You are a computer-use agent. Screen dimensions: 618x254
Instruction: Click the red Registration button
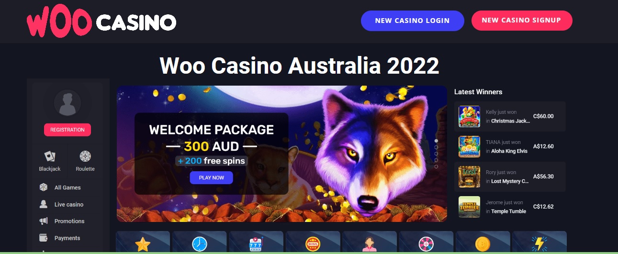[67, 130]
